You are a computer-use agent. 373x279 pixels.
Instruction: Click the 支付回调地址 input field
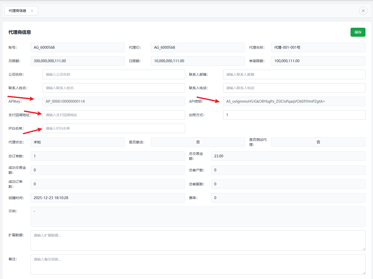(x=114, y=115)
